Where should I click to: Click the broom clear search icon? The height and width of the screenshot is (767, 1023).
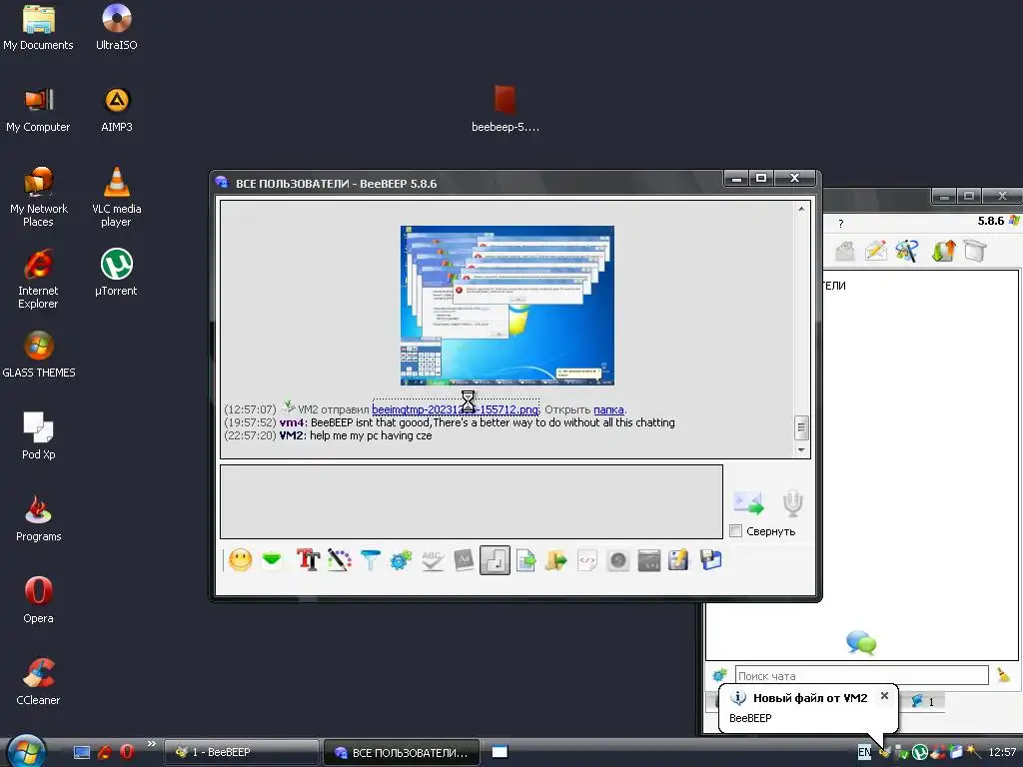[x=1003, y=676]
